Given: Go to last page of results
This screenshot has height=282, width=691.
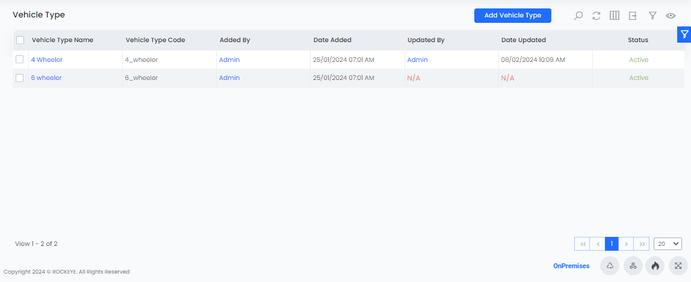Looking at the screenshot, I should click(x=642, y=244).
